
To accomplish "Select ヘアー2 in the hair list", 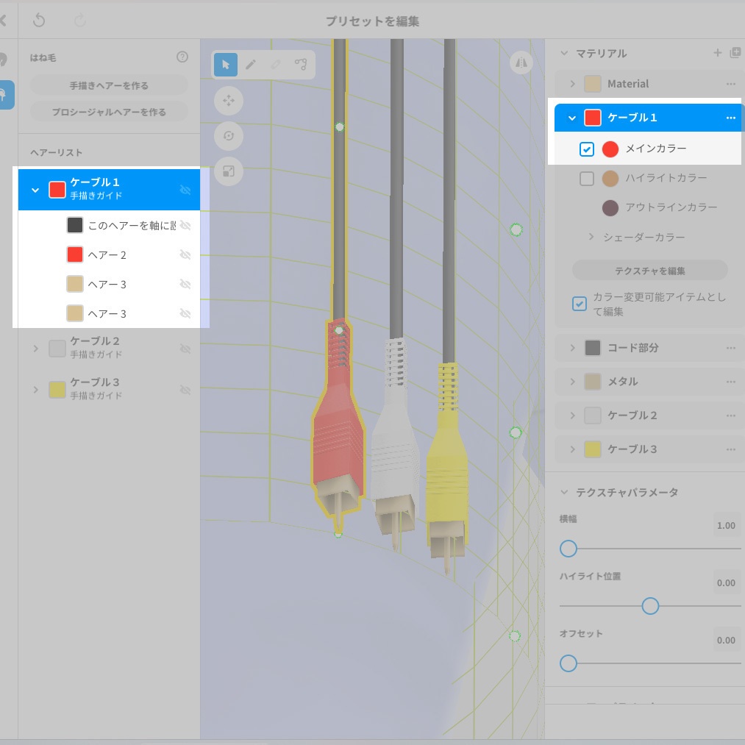I will click(x=108, y=254).
